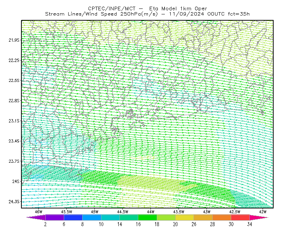Click the '42W' longitude label
The image size is (295, 228).
coord(263,212)
